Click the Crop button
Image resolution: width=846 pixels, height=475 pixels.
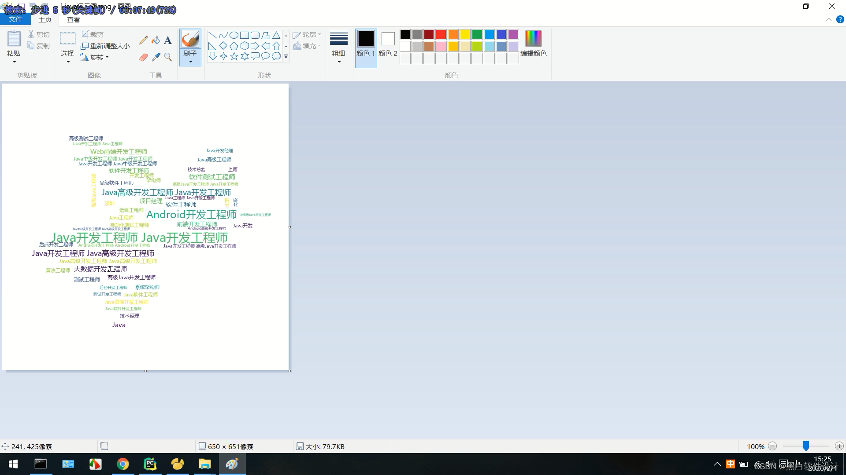pyautogui.click(x=93, y=34)
